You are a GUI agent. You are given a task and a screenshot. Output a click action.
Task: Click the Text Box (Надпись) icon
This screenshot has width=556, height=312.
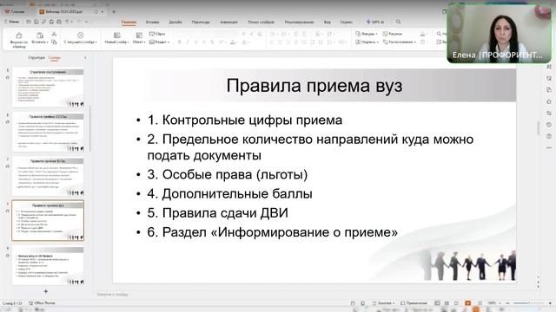358,42
